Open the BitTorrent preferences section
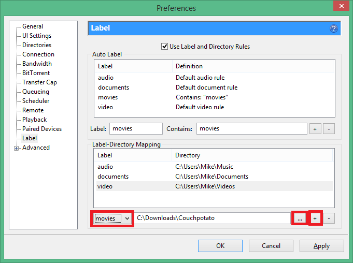353x263 pixels. (36, 73)
